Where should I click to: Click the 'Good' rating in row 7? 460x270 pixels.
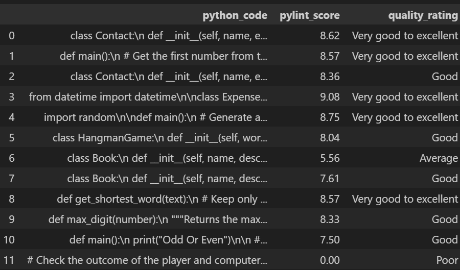(445, 179)
